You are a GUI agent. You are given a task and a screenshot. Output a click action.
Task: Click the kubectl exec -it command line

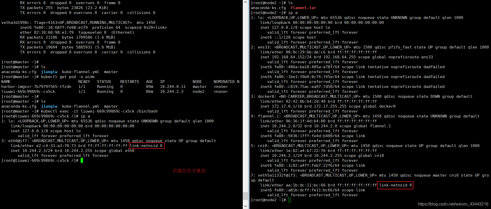(x=99, y=111)
